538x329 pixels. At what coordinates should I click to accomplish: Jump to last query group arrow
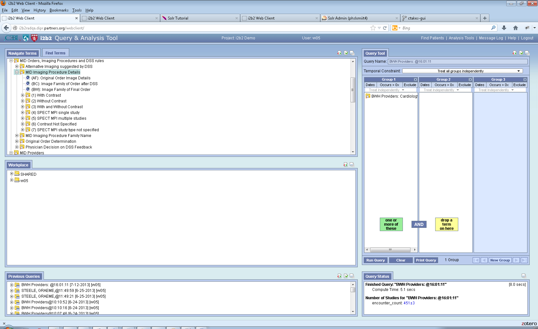click(x=524, y=260)
